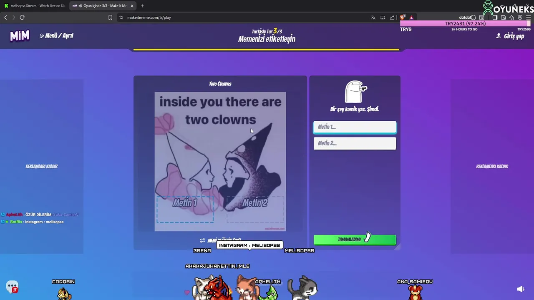The image size is (534, 300).
Task: Open chat bubble with 17 badge
Action: coord(12,287)
